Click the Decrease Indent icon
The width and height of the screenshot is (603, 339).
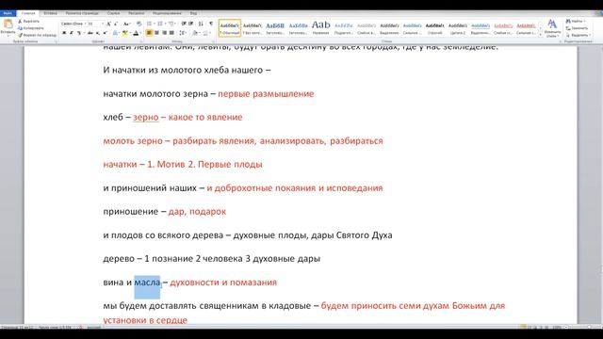(x=184, y=24)
